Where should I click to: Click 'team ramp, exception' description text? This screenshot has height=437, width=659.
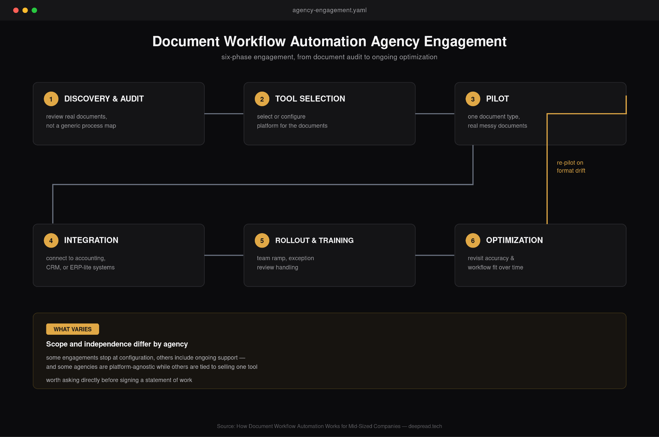285,258
